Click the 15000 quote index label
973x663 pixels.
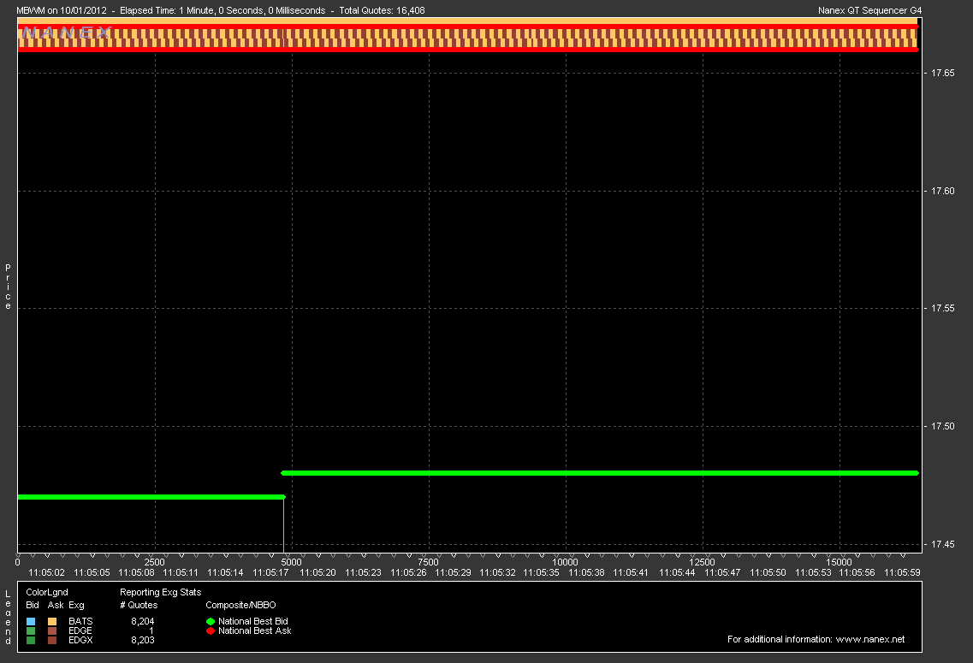point(839,562)
